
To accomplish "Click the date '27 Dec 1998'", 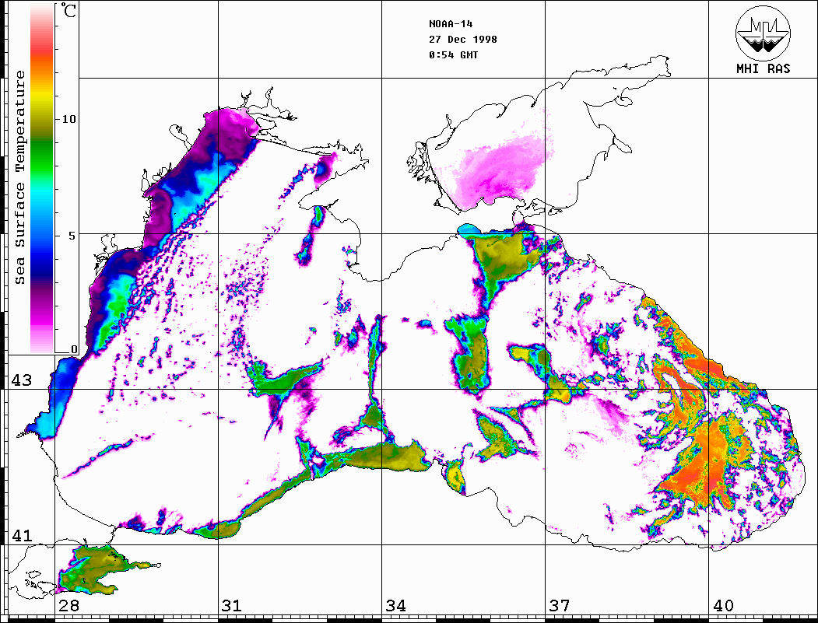I will tap(463, 40).
